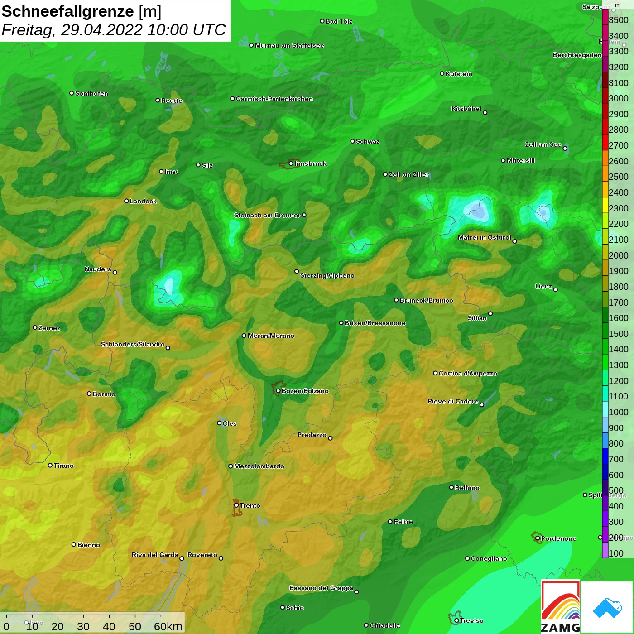
Task: Click the ZAMG logo
Action: [560, 606]
